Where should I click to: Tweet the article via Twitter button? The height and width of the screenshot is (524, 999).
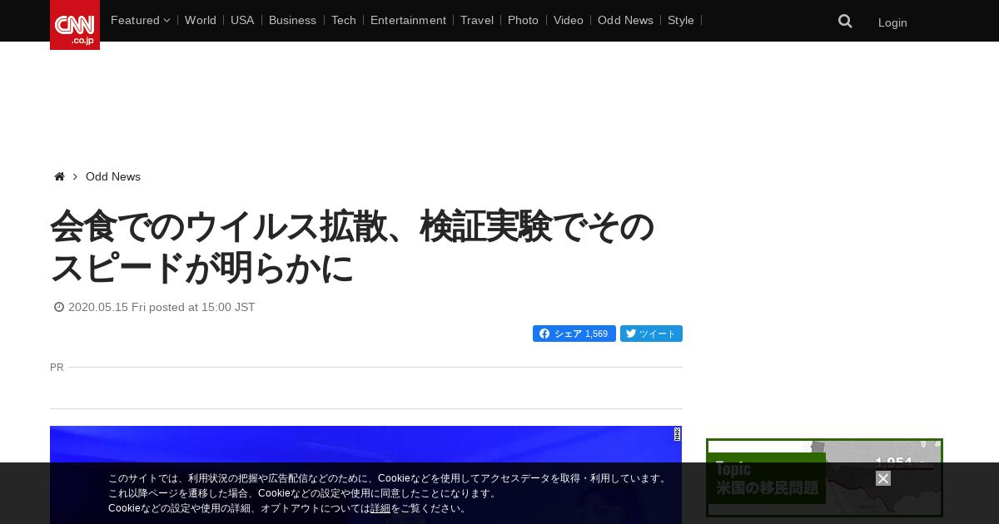tap(651, 334)
